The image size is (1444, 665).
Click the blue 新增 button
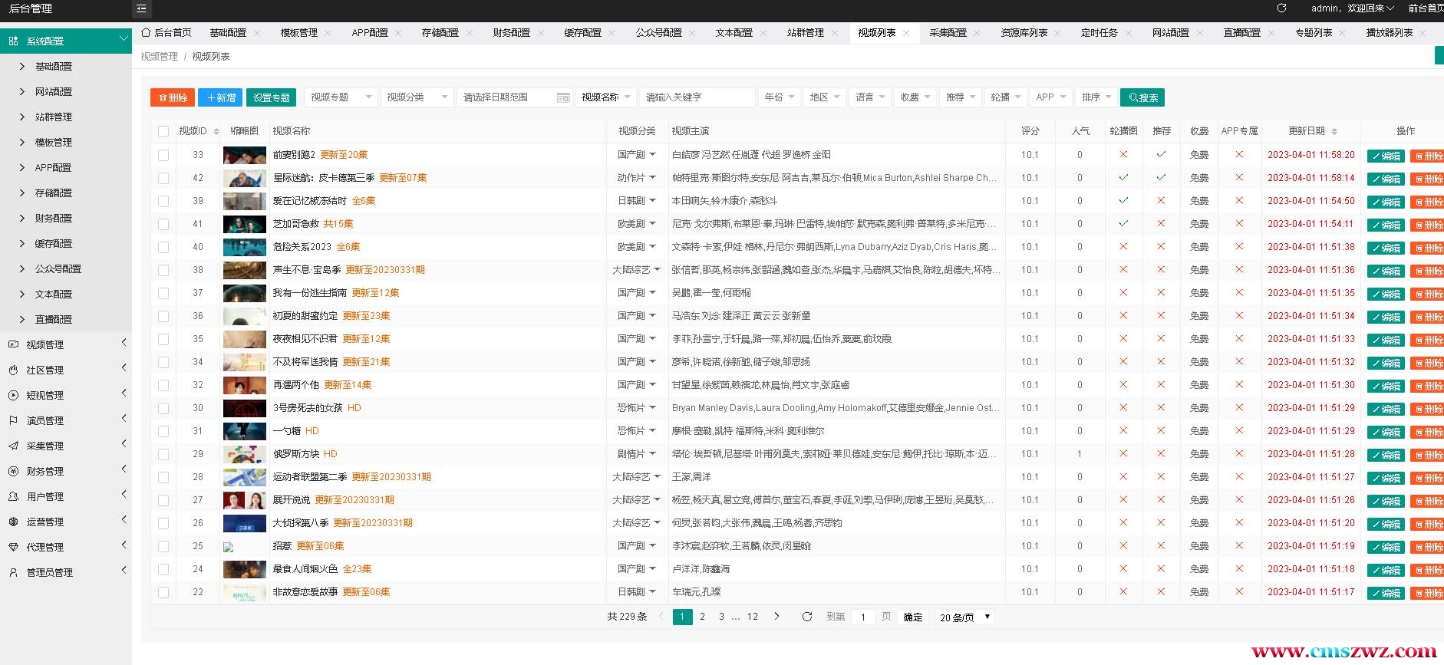[221, 97]
